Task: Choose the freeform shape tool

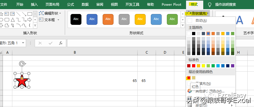Action: coord(7,25)
